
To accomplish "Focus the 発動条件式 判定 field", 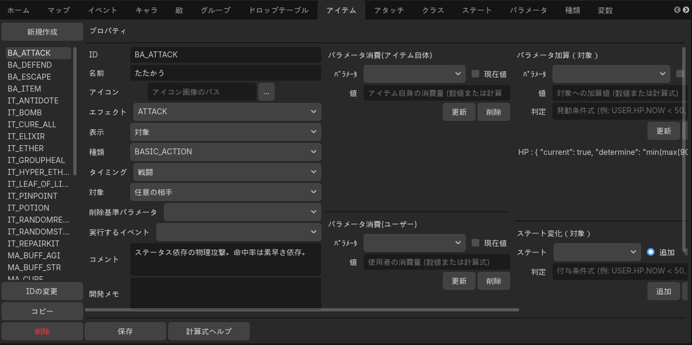I will coord(620,112).
